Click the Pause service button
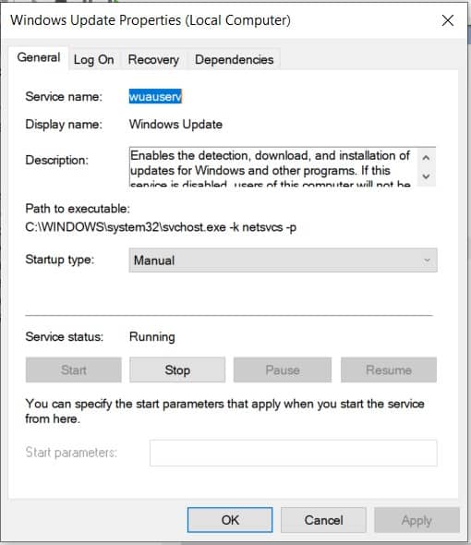Image resolution: width=471 pixels, height=545 pixels. click(x=283, y=369)
